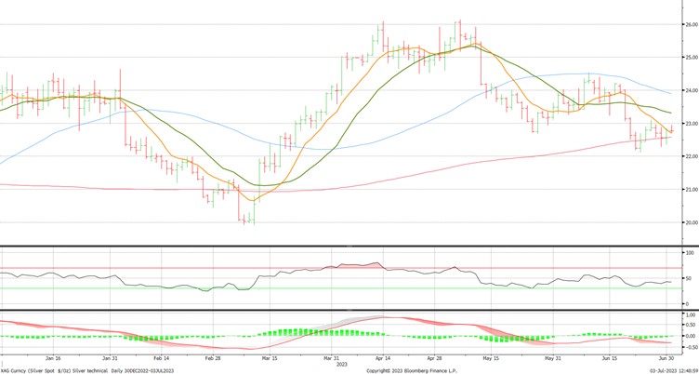Screen dimensions: 699x374
Task: Select the MACD panel's -0.50 axis label
Action: click(x=691, y=347)
